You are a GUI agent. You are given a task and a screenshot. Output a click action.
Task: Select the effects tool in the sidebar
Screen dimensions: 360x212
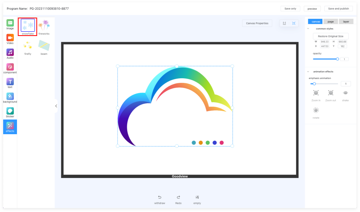click(10, 127)
